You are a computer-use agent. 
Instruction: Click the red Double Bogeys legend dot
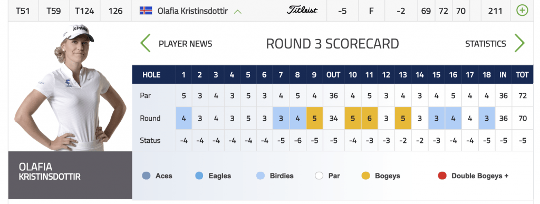442,176
